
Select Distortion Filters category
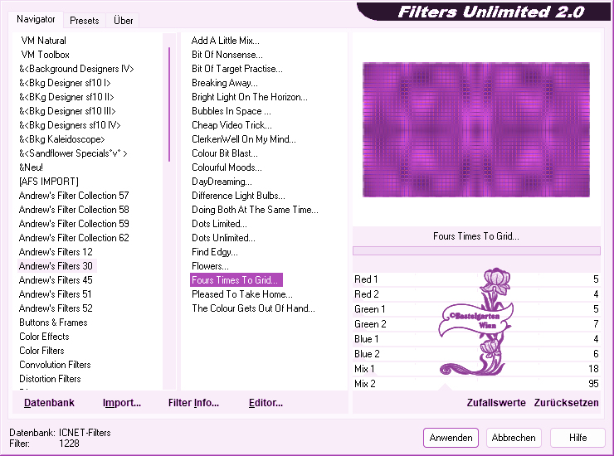(x=50, y=379)
